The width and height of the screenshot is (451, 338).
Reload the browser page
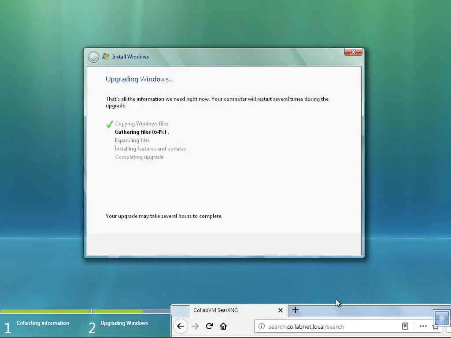coord(209,326)
